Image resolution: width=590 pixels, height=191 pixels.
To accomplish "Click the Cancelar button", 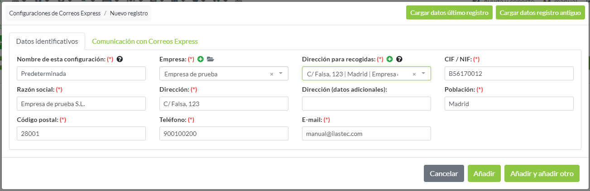I will point(444,173).
